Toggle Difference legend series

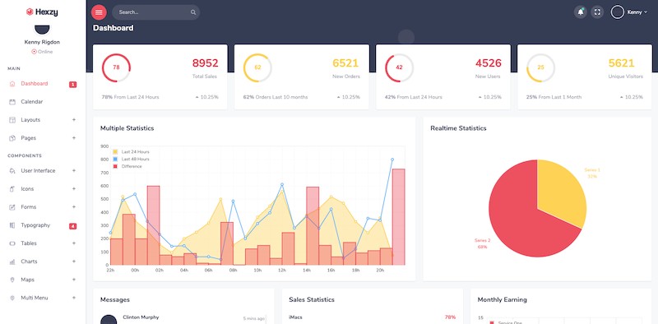click(x=115, y=166)
